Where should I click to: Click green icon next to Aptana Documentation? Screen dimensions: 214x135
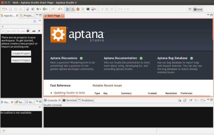pyautogui.click(x=141, y=58)
